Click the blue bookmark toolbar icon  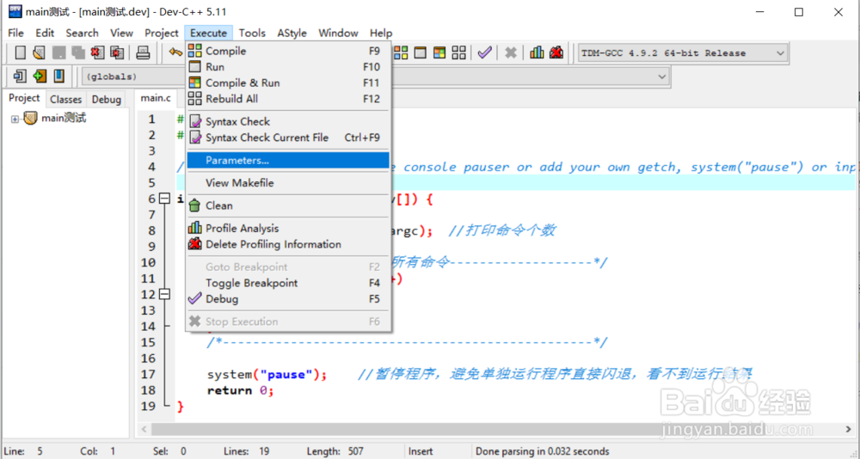58,76
